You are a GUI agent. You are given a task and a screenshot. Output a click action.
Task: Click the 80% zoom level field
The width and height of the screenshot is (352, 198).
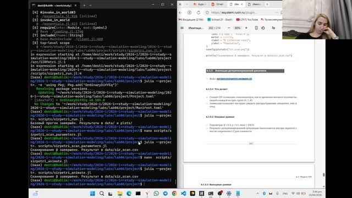(237, 28)
